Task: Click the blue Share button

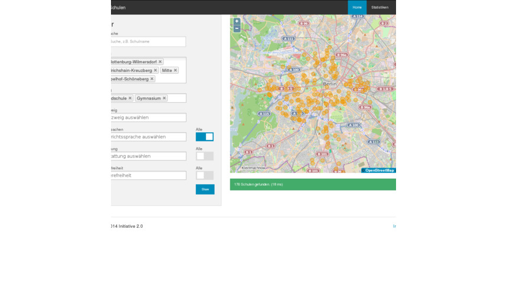Action: point(205,189)
